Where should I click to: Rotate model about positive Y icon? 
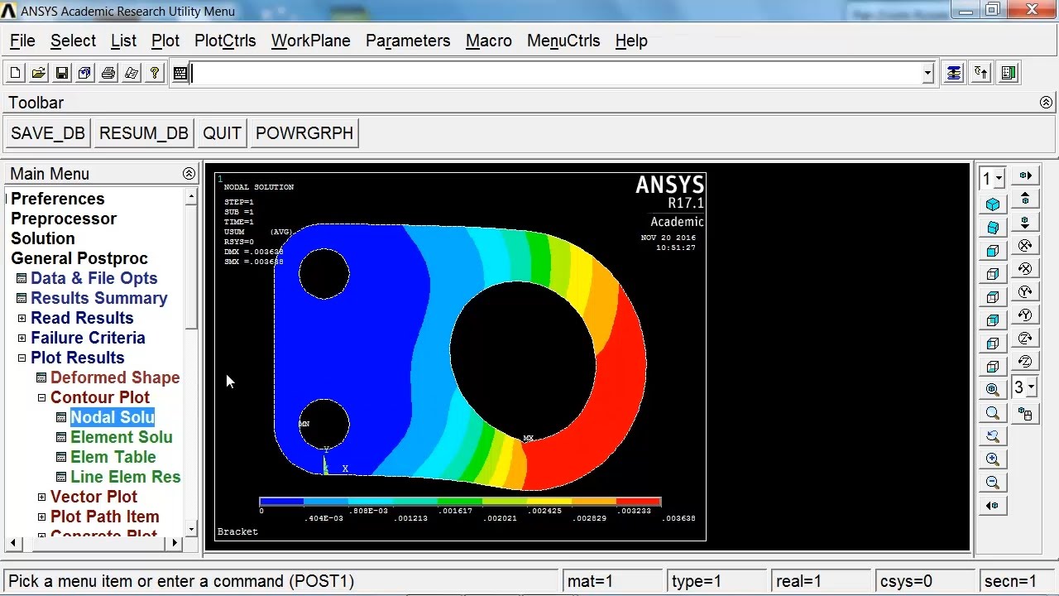(x=1026, y=292)
